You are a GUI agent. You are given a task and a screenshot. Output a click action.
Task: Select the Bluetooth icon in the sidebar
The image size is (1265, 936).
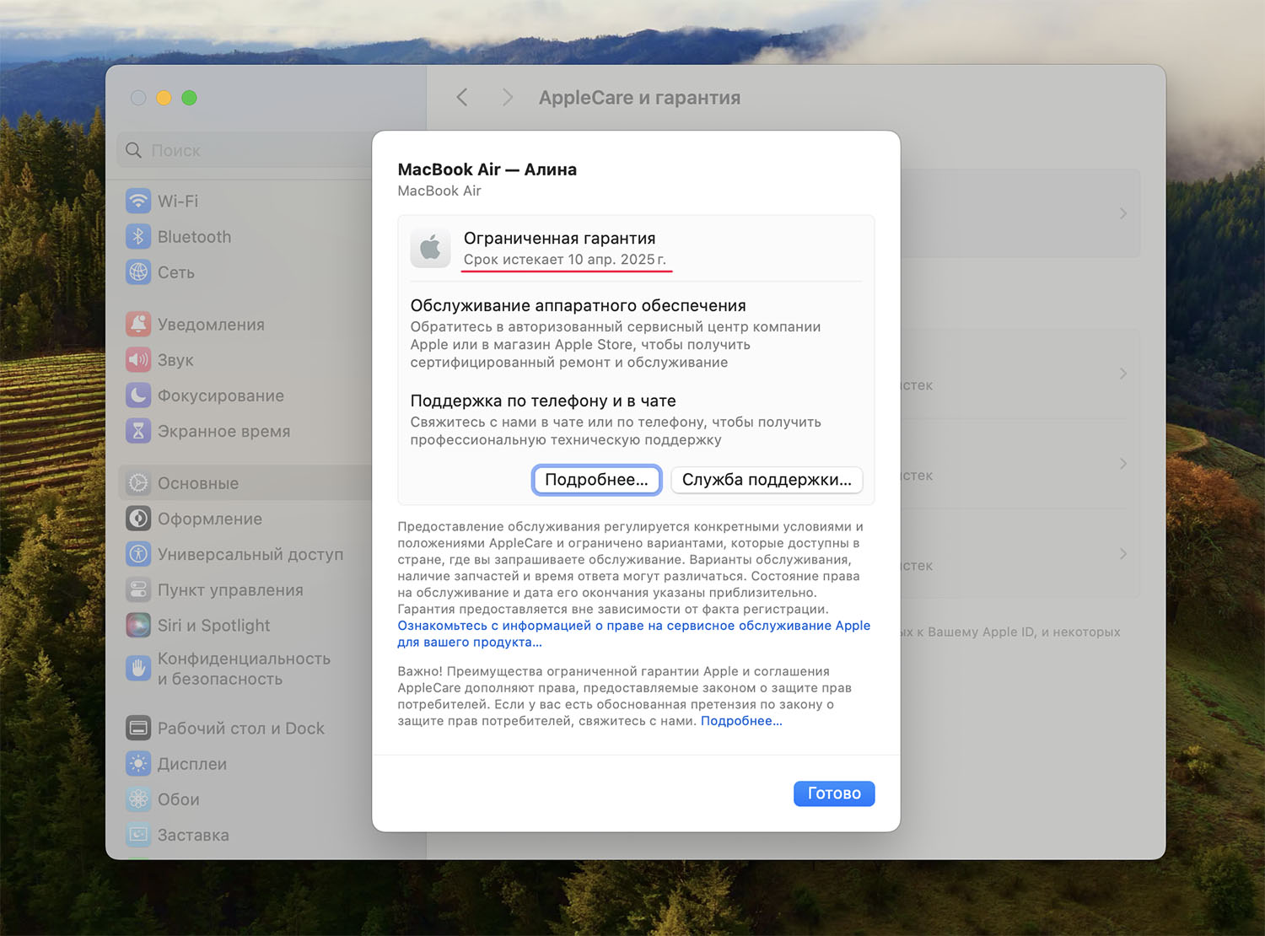click(x=138, y=236)
